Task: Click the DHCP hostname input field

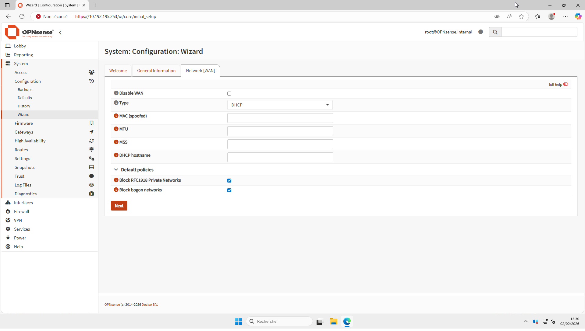Action: click(x=280, y=157)
